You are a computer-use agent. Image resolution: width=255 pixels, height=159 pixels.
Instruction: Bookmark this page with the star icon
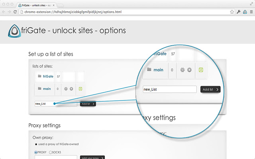pyautogui.click(x=232, y=12)
